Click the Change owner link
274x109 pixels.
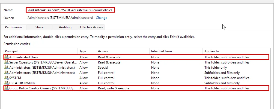pos(101,18)
